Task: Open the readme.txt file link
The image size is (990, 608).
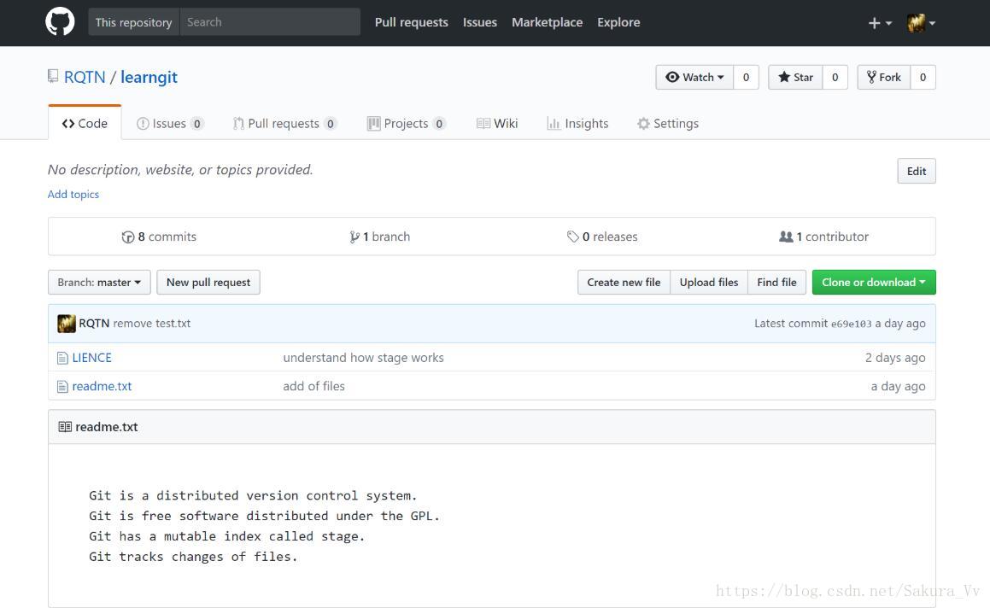Action: pos(102,386)
